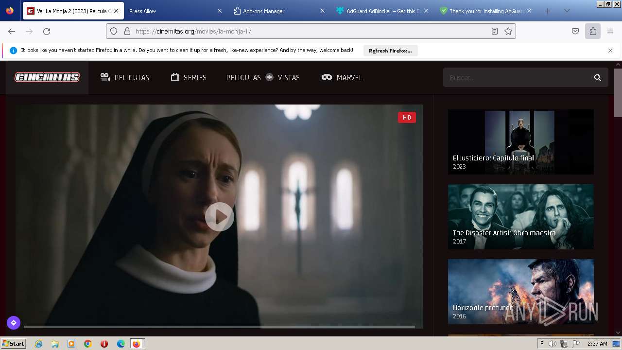Bookmark this page with star icon
Viewport: 622px width, 350px height.
[508, 31]
